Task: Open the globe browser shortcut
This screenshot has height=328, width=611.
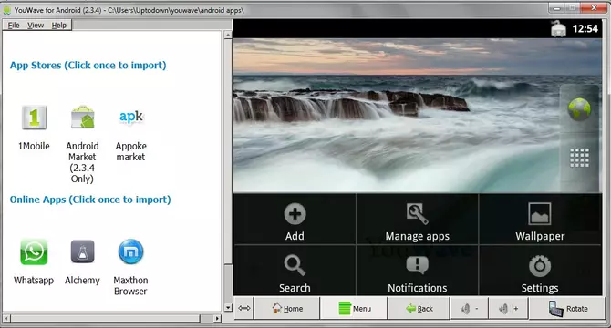Action: 579,109
